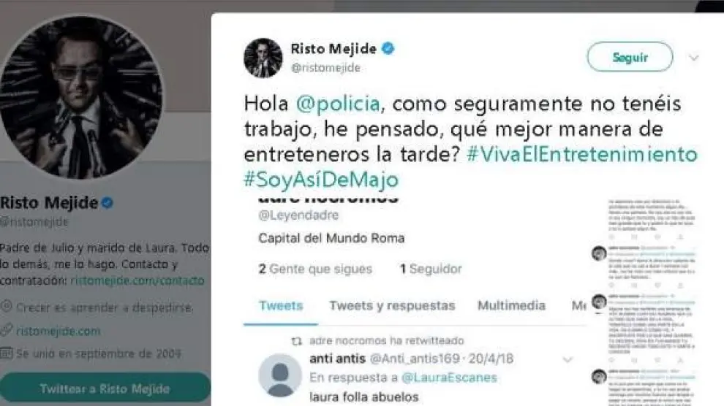Click Twittear a Risto Mejide button

click(x=105, y=388)
